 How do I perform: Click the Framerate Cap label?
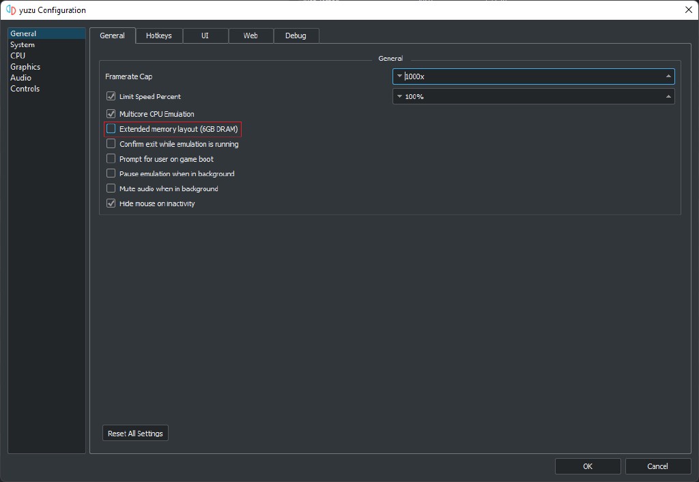point(129,76)
